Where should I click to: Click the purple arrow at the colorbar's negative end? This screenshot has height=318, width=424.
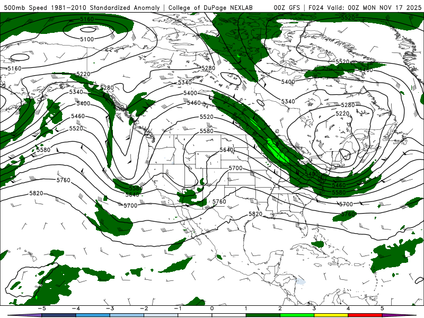[x=24, y=315]
